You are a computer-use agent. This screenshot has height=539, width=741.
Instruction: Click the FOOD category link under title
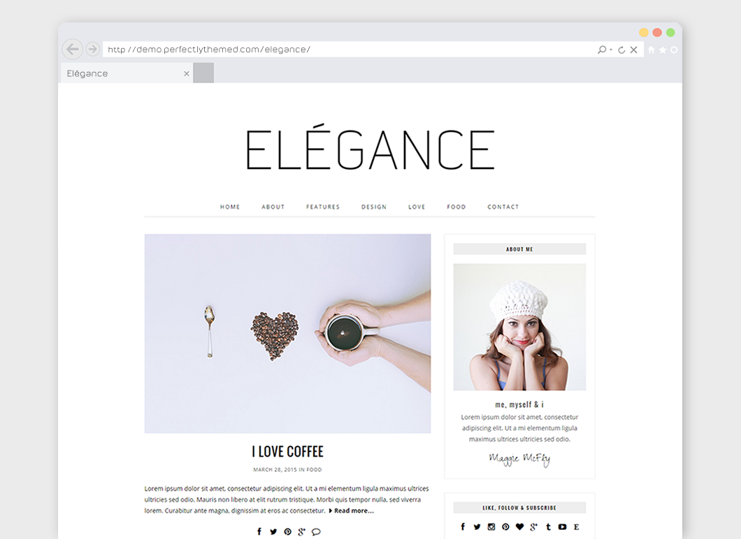click(x=315, y=470)
